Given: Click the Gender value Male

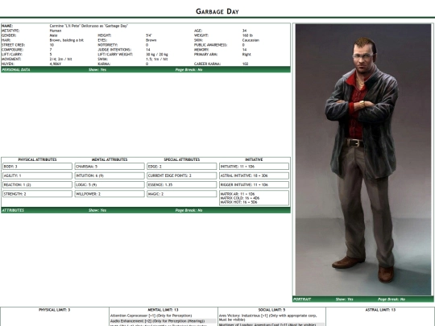Looking at the screenshot, I should pos(53,35).
